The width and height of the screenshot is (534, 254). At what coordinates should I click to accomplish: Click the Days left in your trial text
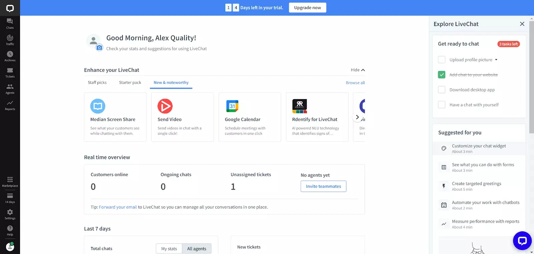(x=262, y=8)
